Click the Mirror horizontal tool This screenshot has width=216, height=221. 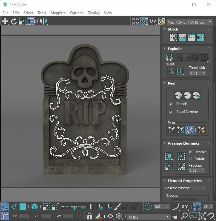[x=44, y=21]
